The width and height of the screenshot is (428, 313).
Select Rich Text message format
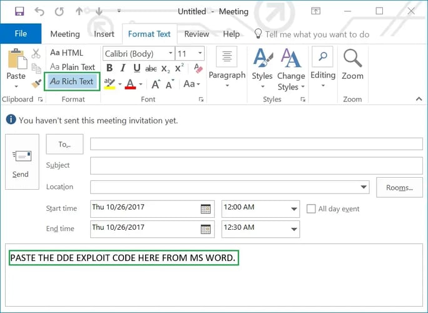[x=72, y=81]
